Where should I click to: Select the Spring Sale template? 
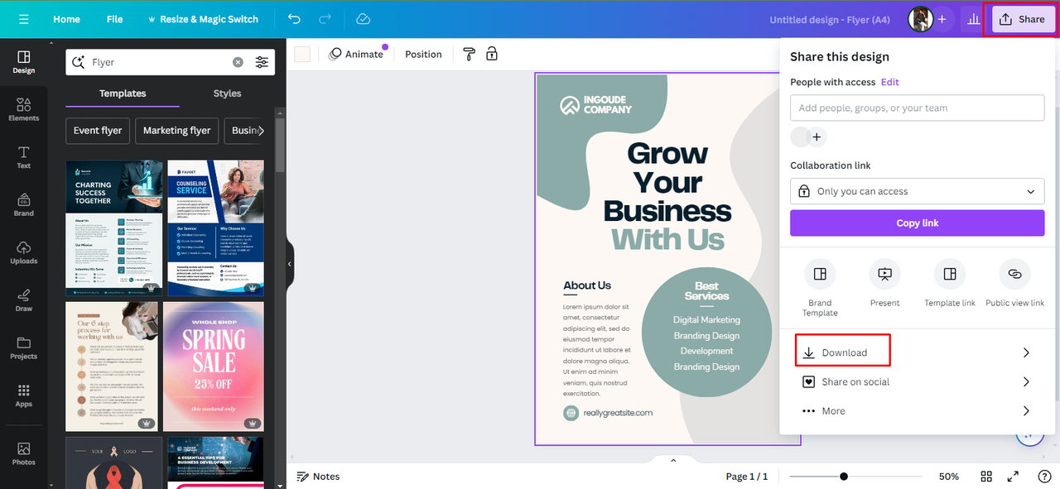click(x=214, y=366)
